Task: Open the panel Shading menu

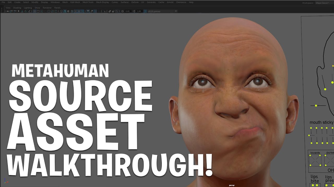Action: pos(17,8)
